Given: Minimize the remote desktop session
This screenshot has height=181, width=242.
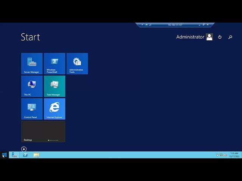Looking at the screenshot, I should (x=200, y=25).
